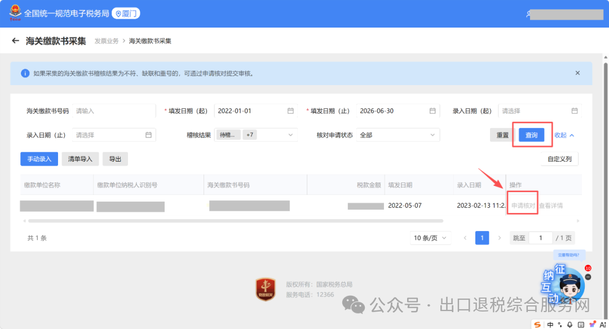Click the 填发日期（起） date field
The width and height of the screenshot is (609, 329).
coord(256,111)
